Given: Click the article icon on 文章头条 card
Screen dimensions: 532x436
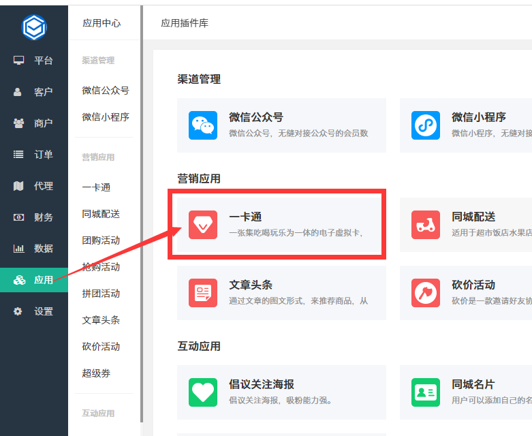Looking at the screenshot, I should (203, 293).
